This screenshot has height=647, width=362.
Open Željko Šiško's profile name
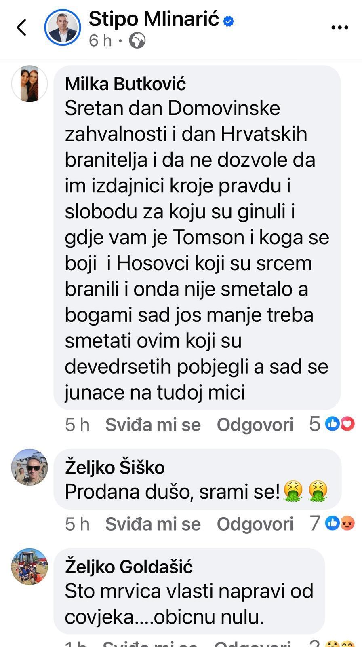point(115,467)
